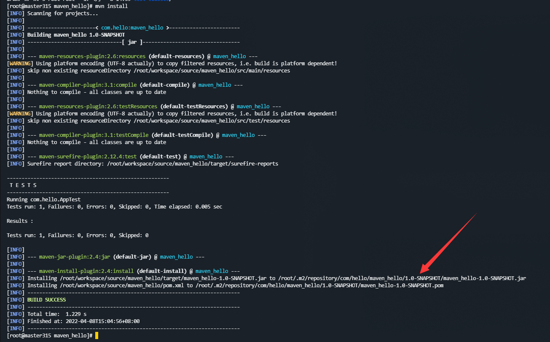Click the '(default-resources)' execution id
The width and height of the screenshot is (550, 342).
pyautogui.click(x=176, y=56)
